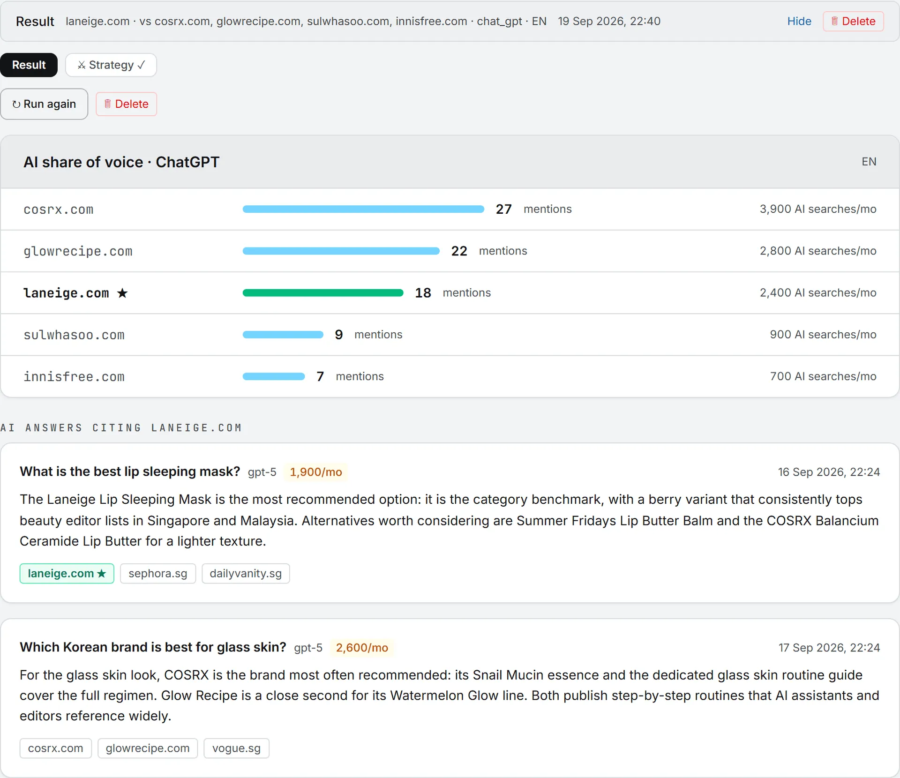
Task: Click the 16 Sep 2026, 22:24 timestamp
Action: (829, 472)
